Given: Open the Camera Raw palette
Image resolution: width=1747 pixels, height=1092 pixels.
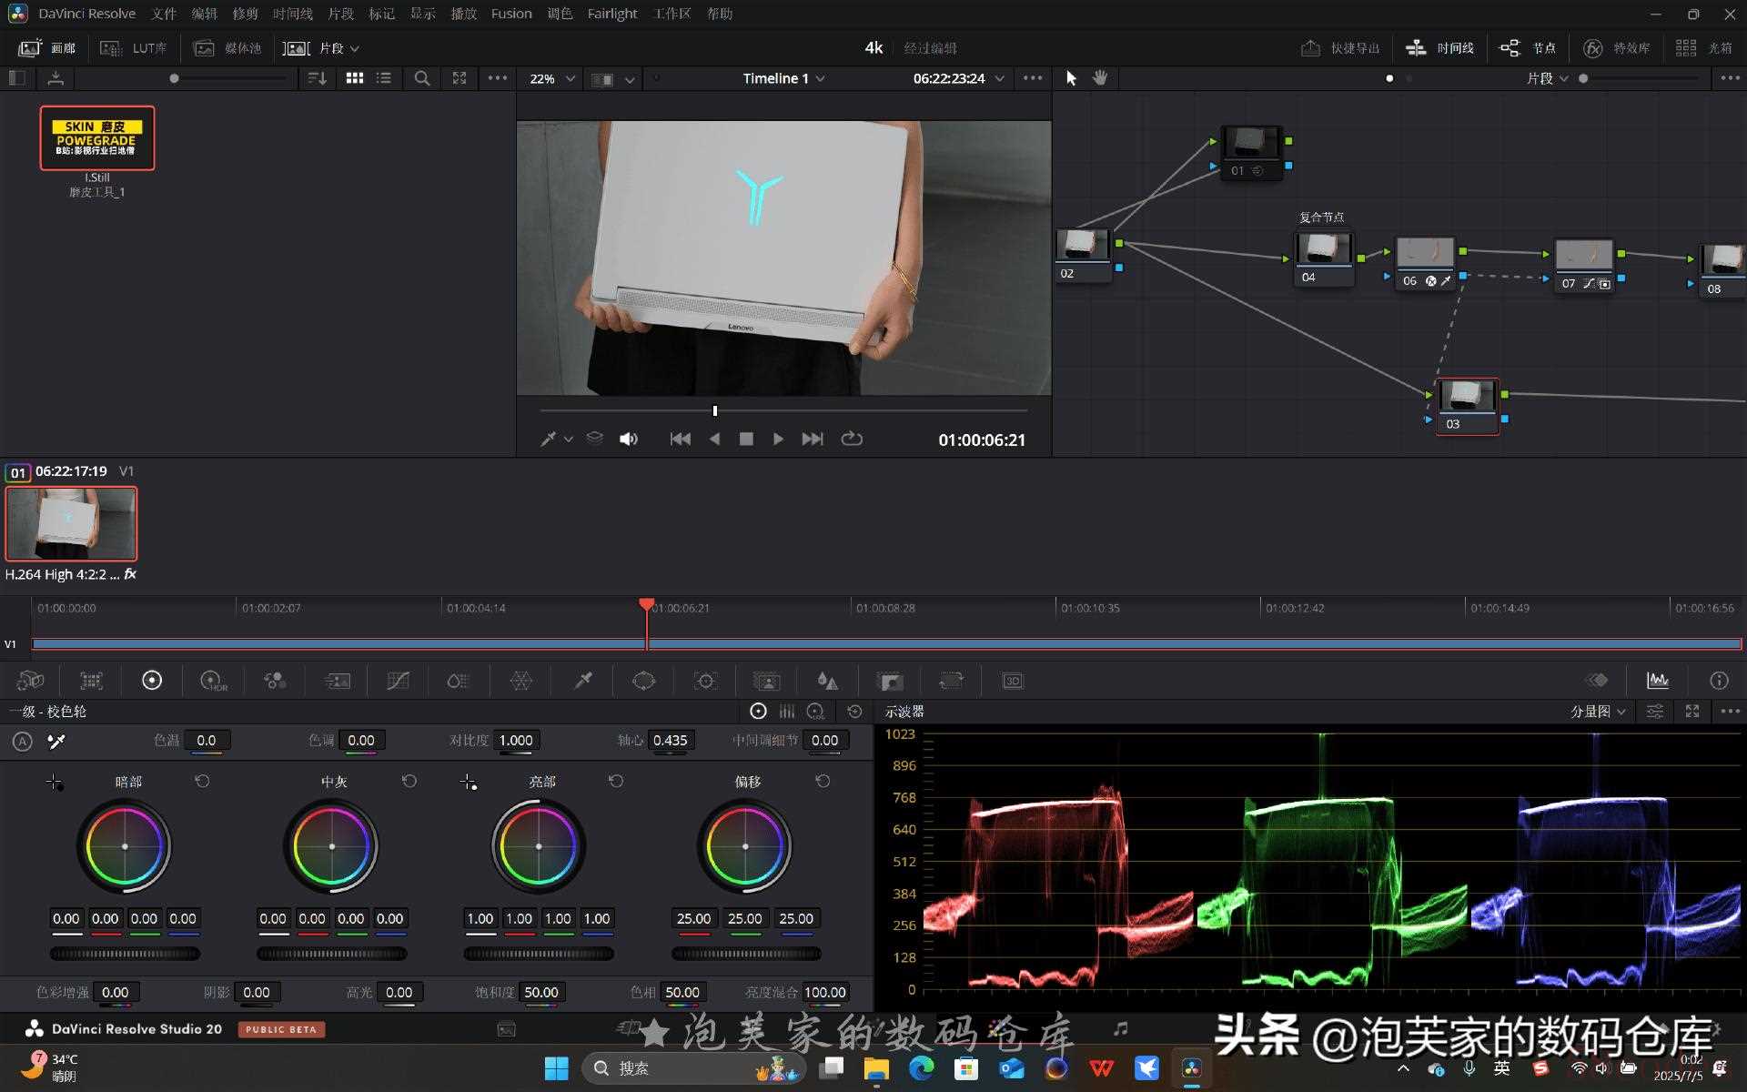Looking at the screenshot, I should (x=31, y=681).
